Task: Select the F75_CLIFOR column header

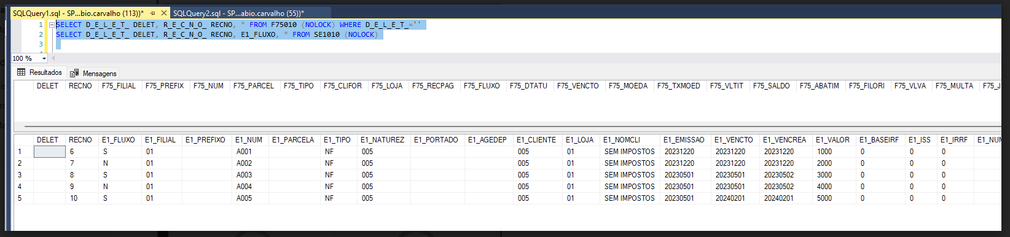Action: click(343, 86)
